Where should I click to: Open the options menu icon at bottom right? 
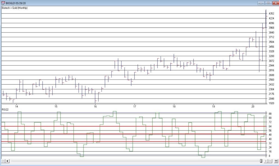pyautogui.click(x=276, y=161)
